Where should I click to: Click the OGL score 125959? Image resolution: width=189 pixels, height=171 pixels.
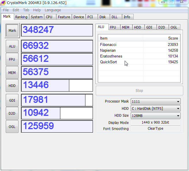coord(57,127)
